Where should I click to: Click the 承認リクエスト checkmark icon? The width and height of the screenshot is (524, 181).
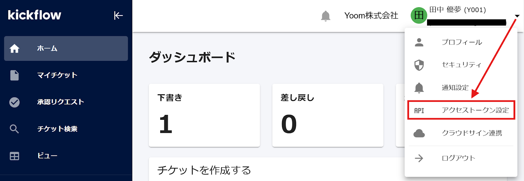tap(14, 102)
